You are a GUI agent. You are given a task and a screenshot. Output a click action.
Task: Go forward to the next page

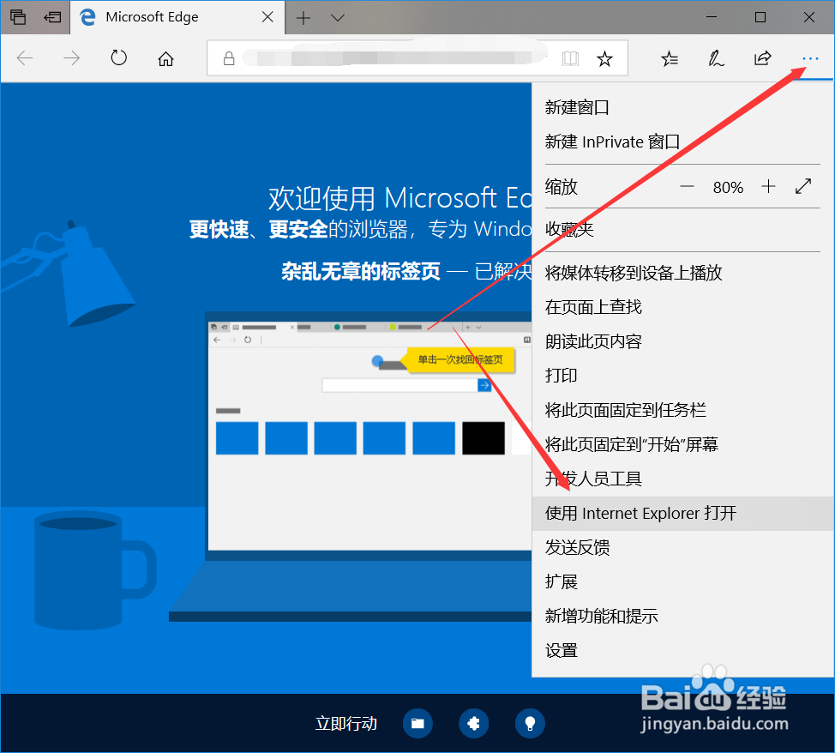tap(71, 57)
